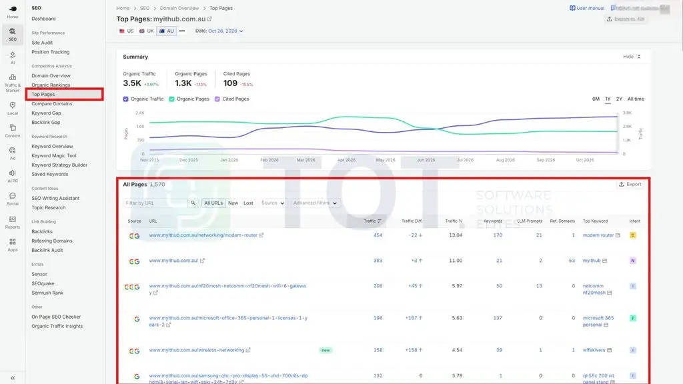Sort by Traffic Diff. column header
This screenshot has height=384, width=683.
coord(412,221)
